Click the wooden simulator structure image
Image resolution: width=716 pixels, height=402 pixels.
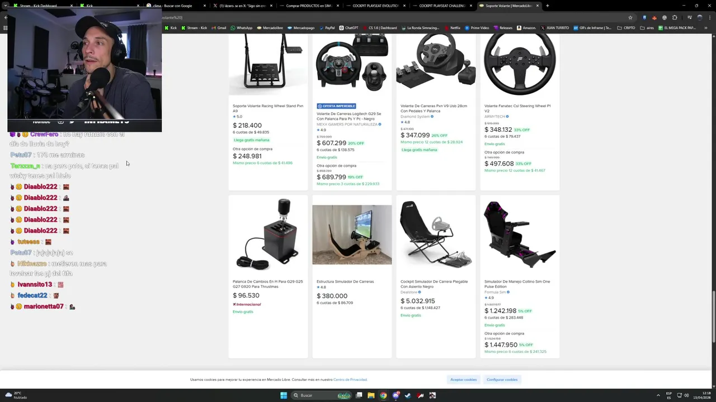(352, 234)
